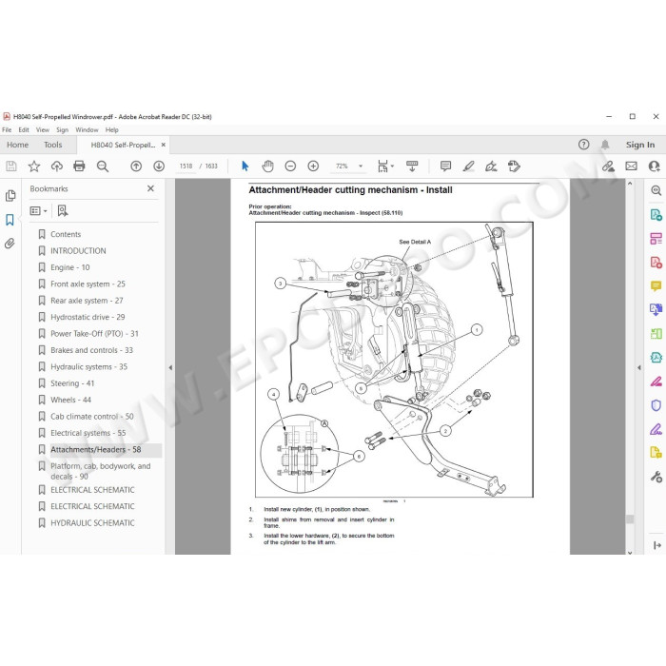Switch to Tools tab
The height and width of the screenshot is (666, 666).
(x=52, y=145)
